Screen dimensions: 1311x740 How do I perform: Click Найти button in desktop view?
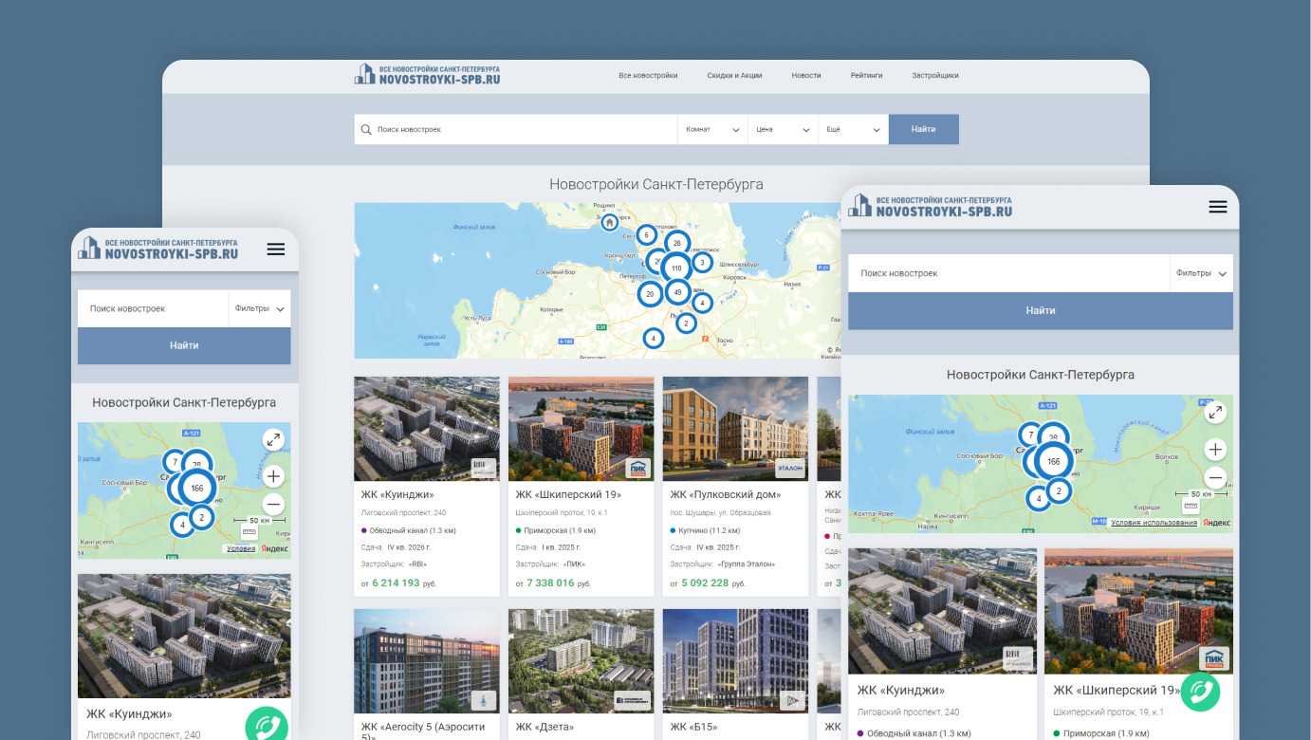point(924,129)
